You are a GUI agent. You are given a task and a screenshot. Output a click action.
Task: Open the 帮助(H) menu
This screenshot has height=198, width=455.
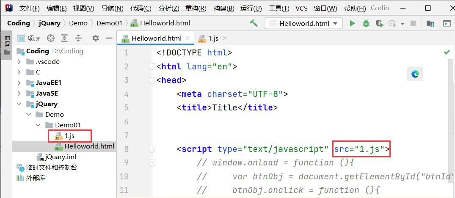click(355, 8)
